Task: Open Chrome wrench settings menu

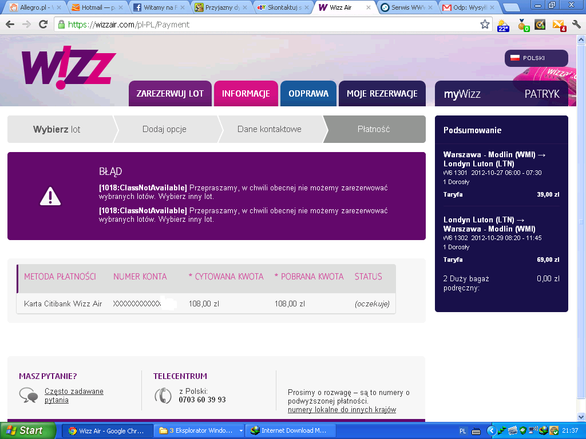Action: tap(576, 25)
